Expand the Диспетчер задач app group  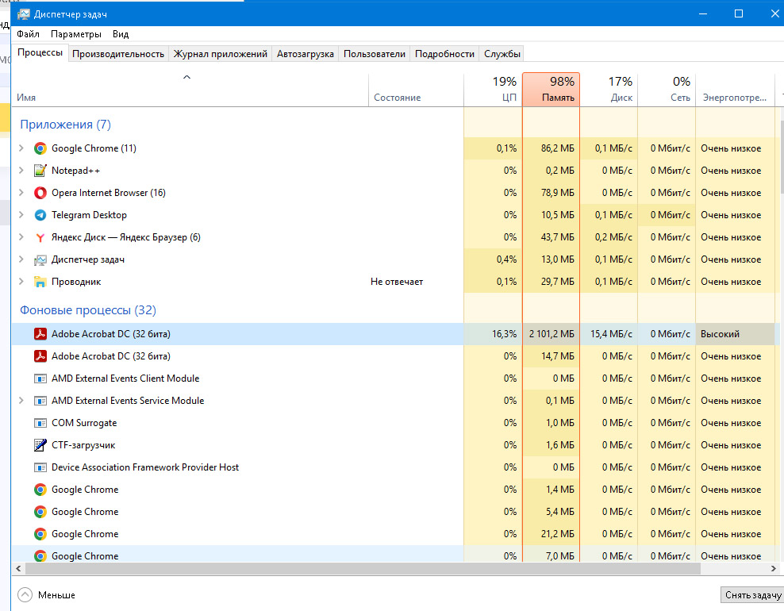pos(21,259)
